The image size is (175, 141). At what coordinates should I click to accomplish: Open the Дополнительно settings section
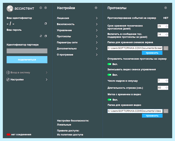click(x=77, y=49)
